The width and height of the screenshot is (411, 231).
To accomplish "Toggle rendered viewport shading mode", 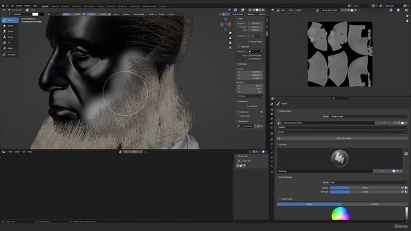I will tap(263, 10).
